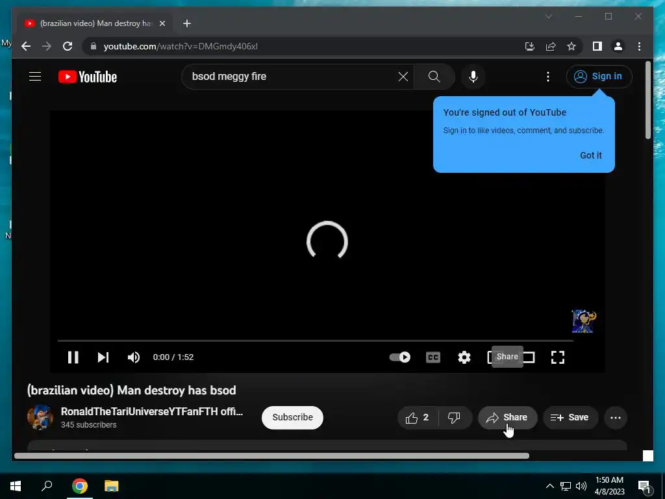Open File Explorer from taskbar
Image resolution: width=665 pixels, height=499 pixels.
(x=112, y=486)
